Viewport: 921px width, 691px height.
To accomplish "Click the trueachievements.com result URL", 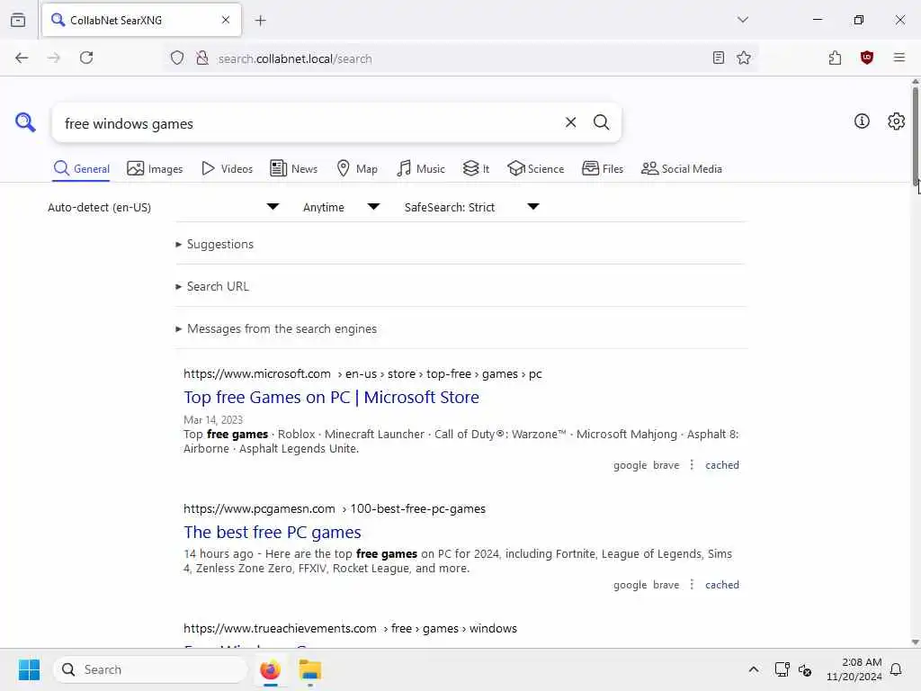I will (350, 629).
